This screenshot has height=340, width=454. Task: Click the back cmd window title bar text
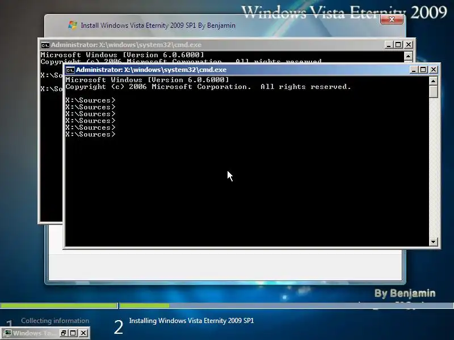click(x=126, y=45)
